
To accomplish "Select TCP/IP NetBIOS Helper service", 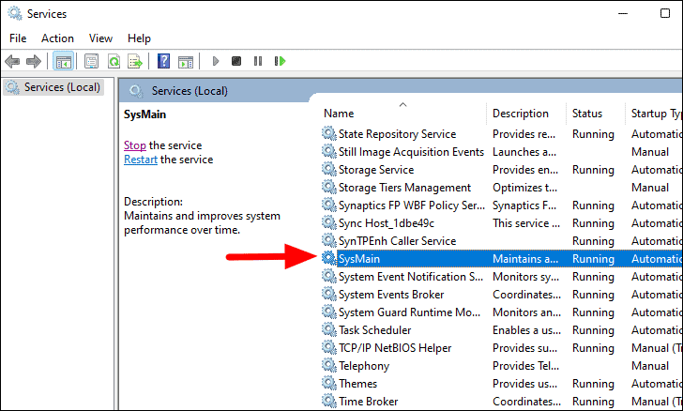I will coord(395,348).
